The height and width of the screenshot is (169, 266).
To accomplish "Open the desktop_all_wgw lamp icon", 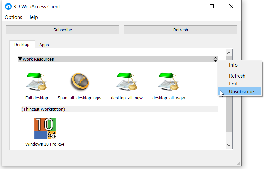I will (x=168, y=82).
